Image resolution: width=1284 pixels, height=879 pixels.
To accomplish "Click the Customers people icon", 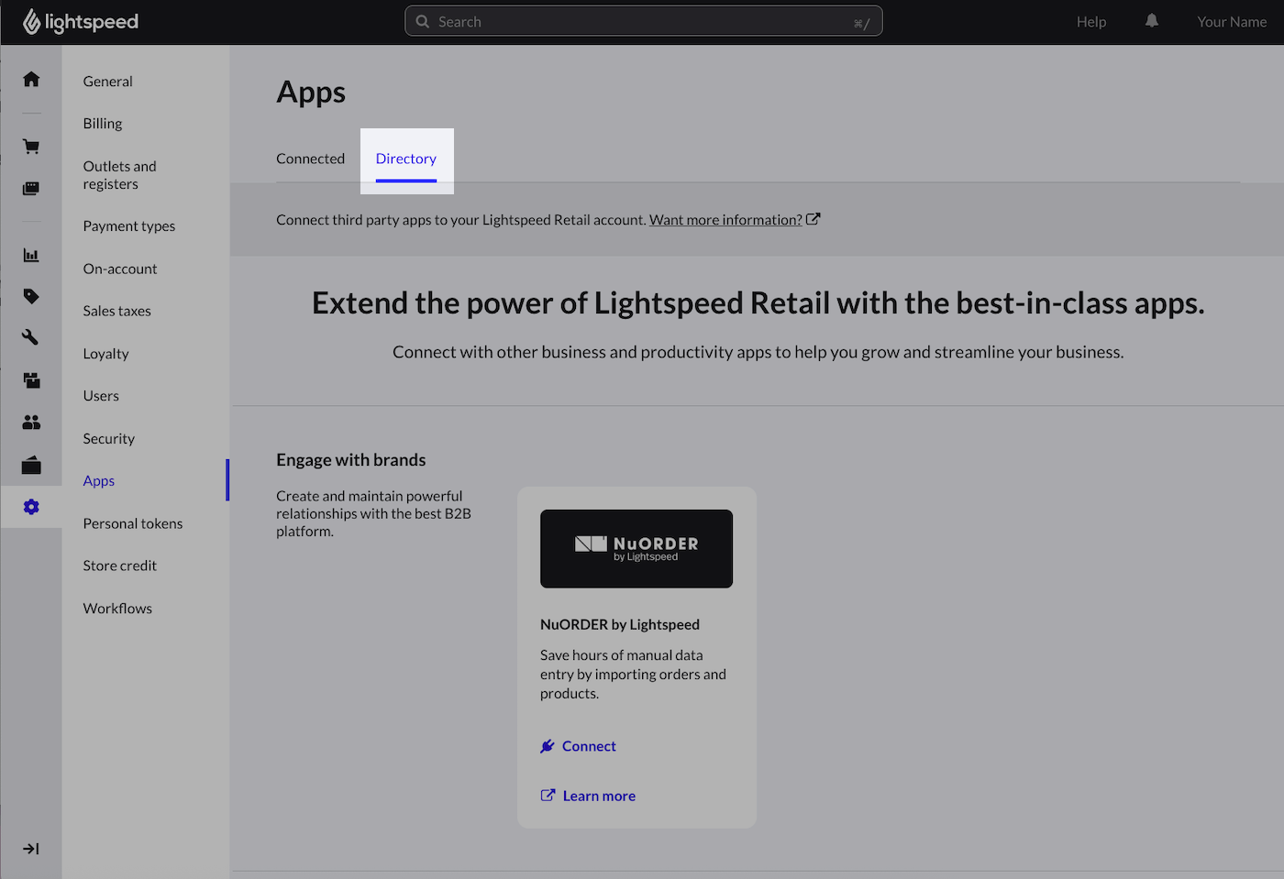I will click(31, 422).
